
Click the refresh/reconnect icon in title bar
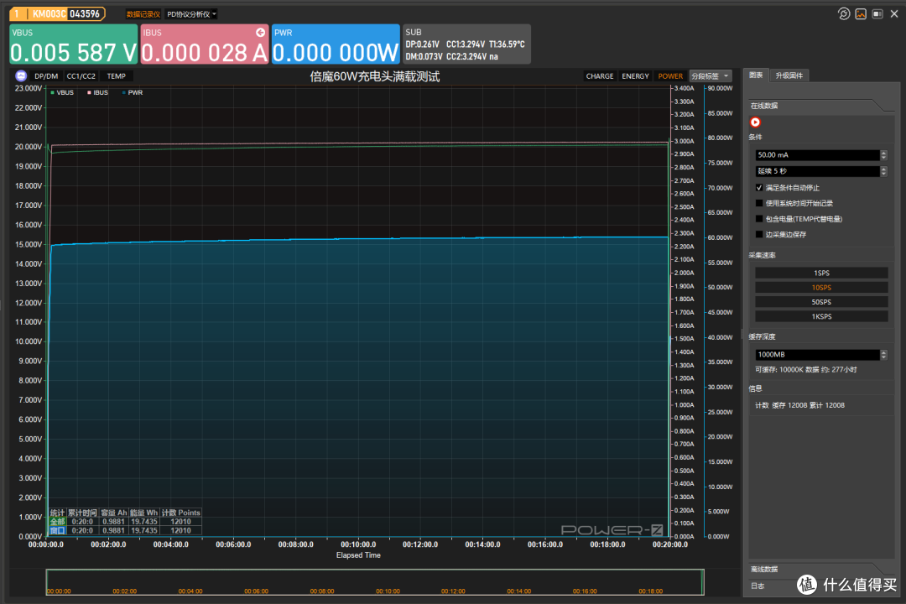[x=844, y=14]
